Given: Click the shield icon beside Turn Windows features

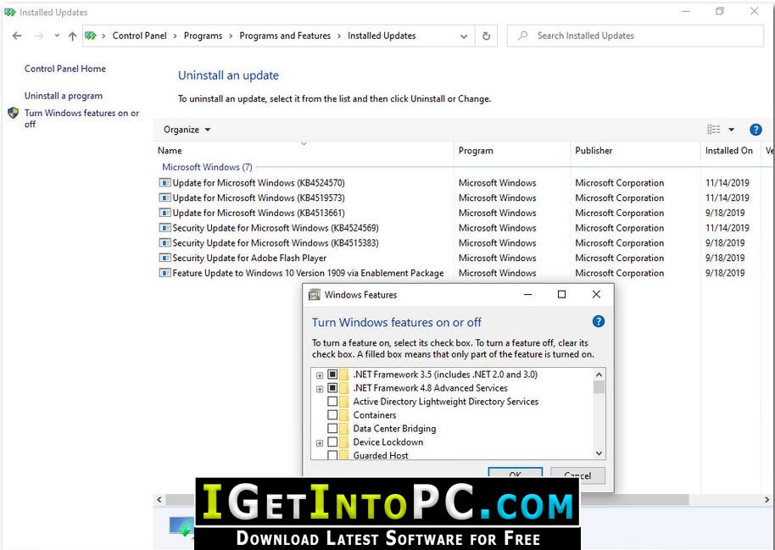Looking at the screenshot, I should point(14,114).
